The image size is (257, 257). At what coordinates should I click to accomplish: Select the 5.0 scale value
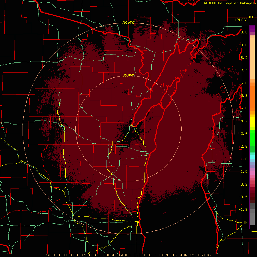coord(244,108)
